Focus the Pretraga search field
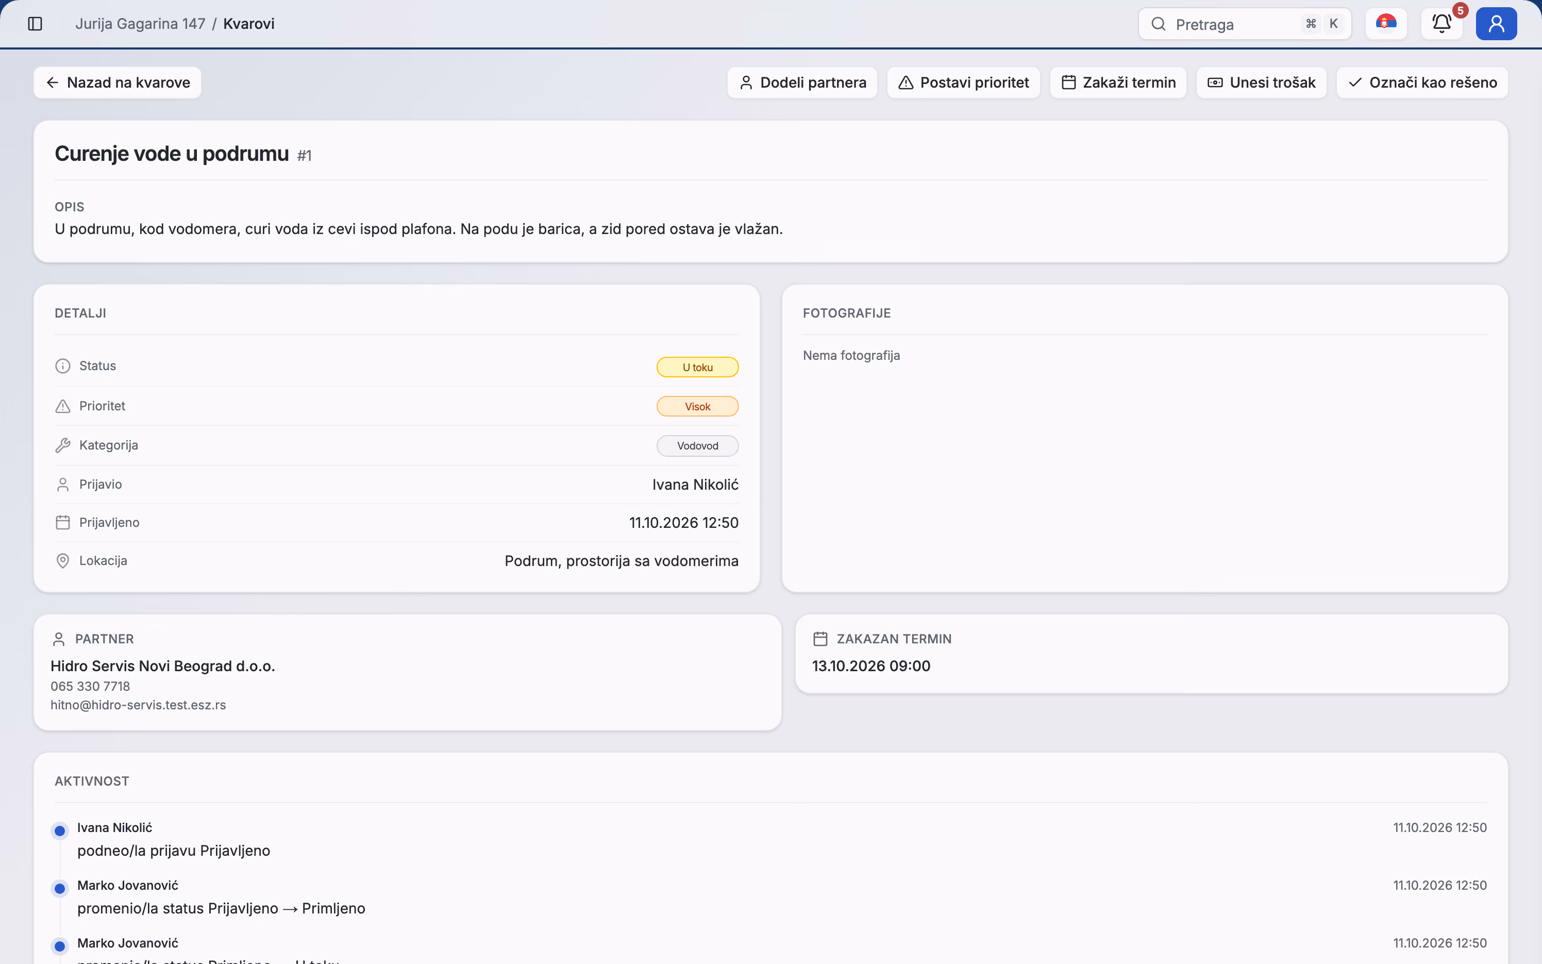The width and height of the screenshot is (1542, 964). coord(1245,24)
